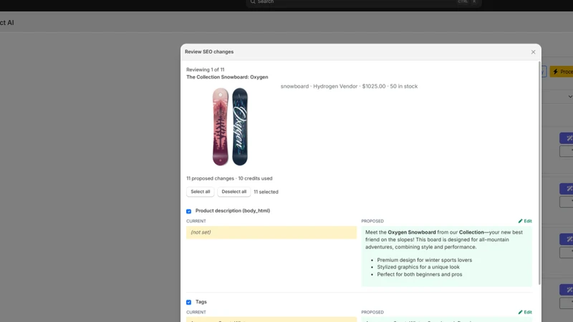
Task: Click the '11 selected' label
Action: [x=266, y=192]
